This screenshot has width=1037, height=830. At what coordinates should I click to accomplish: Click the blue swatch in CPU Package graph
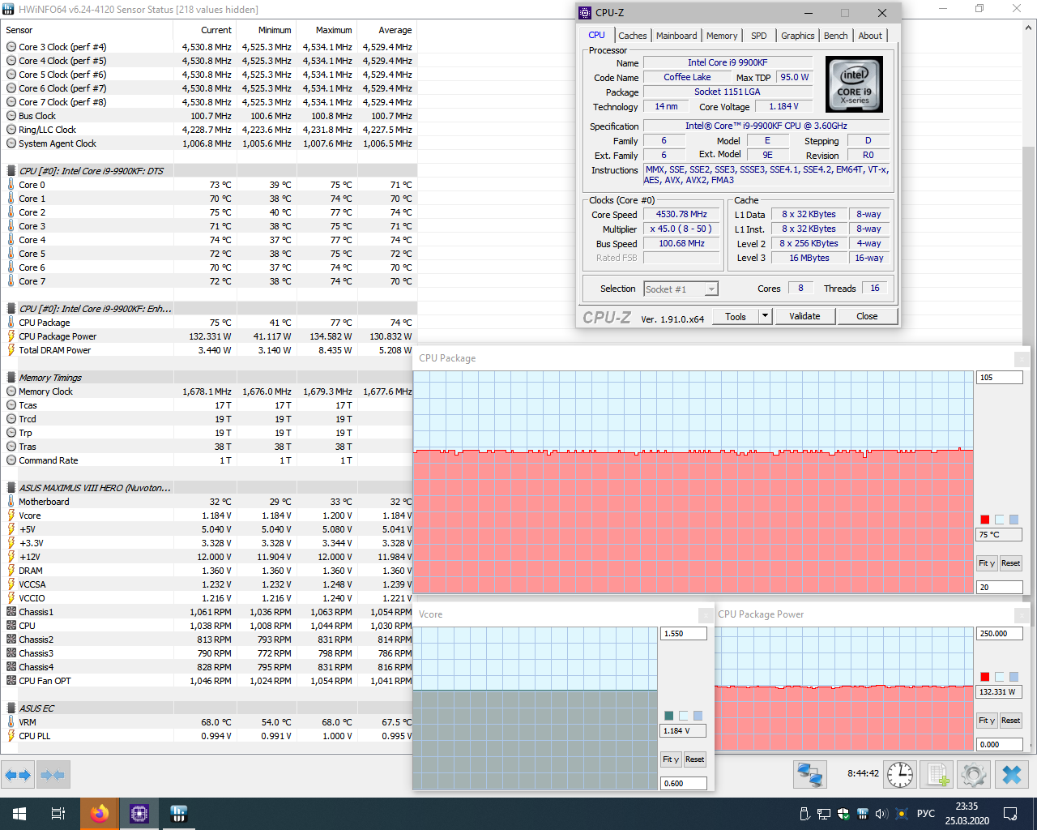point(1014,520)
